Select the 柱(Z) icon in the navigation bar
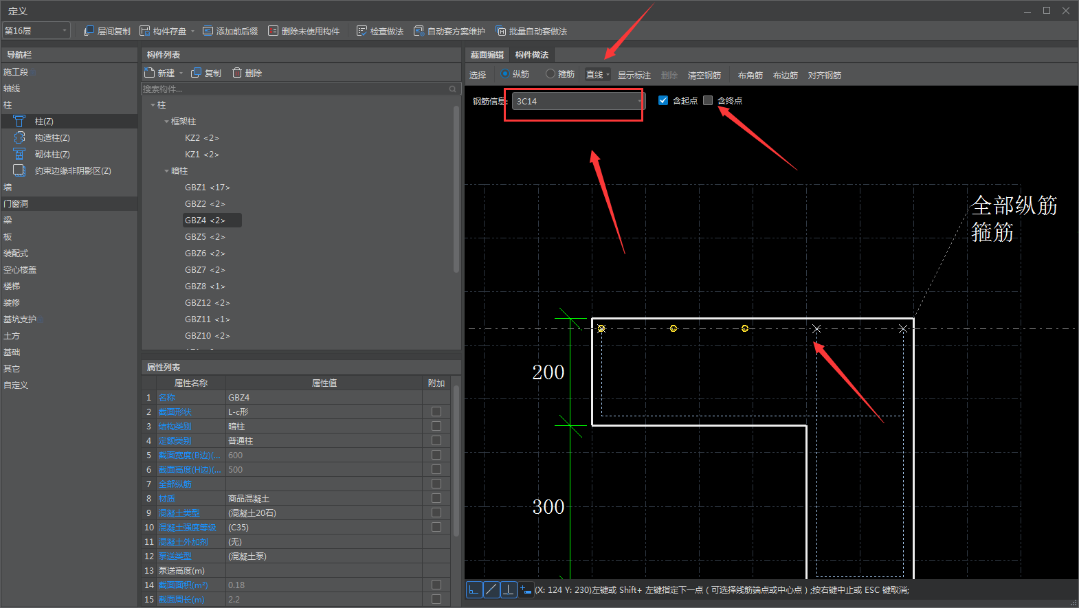1079x608 pixels. [19, 121]
